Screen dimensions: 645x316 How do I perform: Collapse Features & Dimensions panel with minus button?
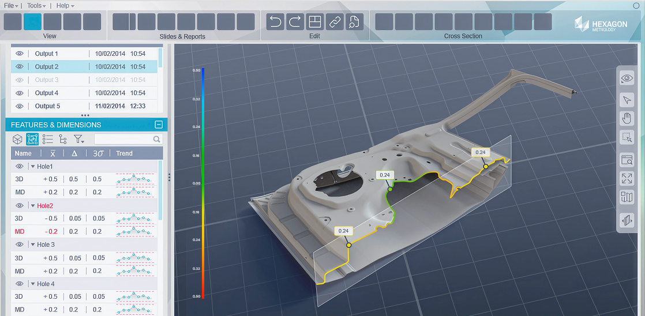click(159, 125)
